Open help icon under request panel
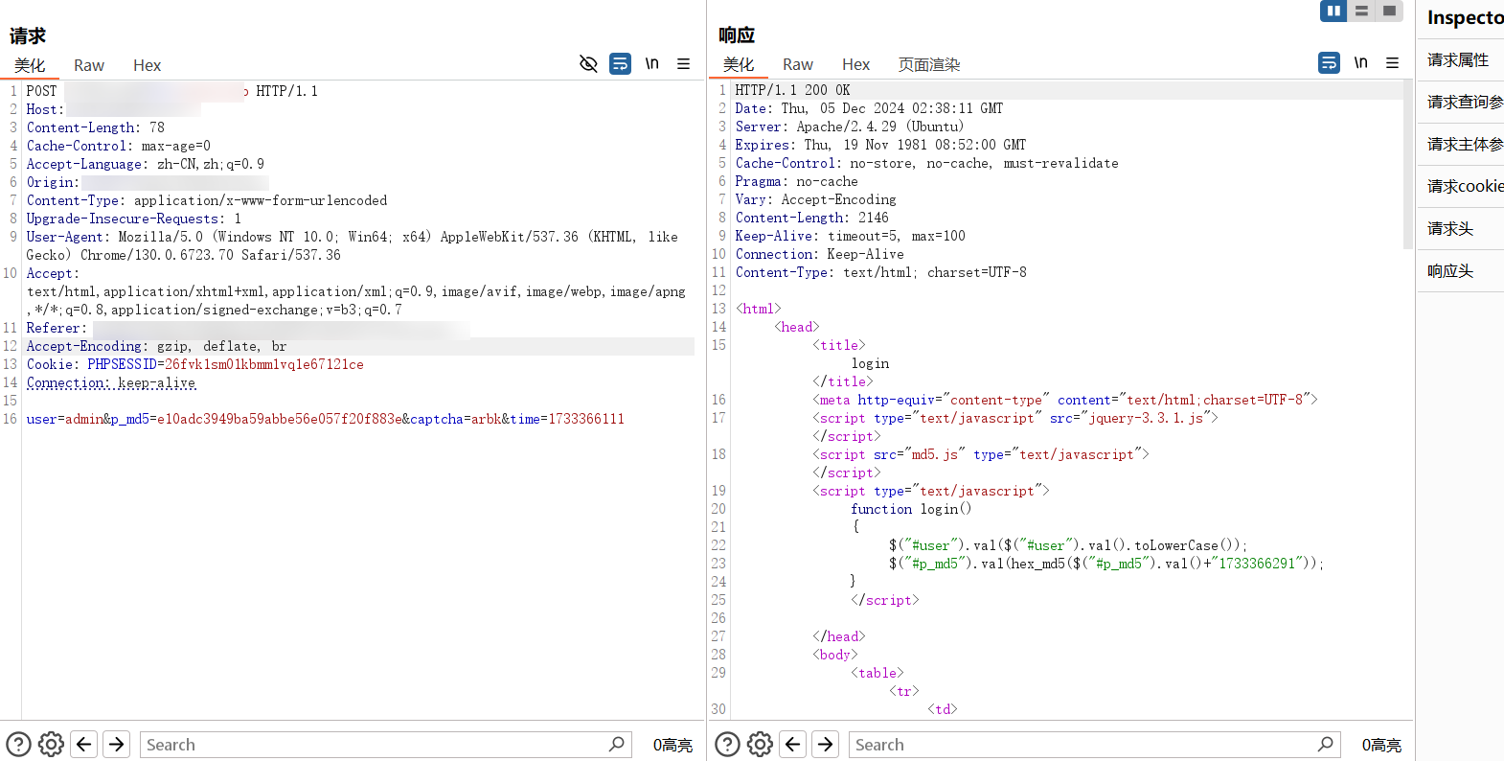This screenshot has height=761, width=1504. click(18, 744)
